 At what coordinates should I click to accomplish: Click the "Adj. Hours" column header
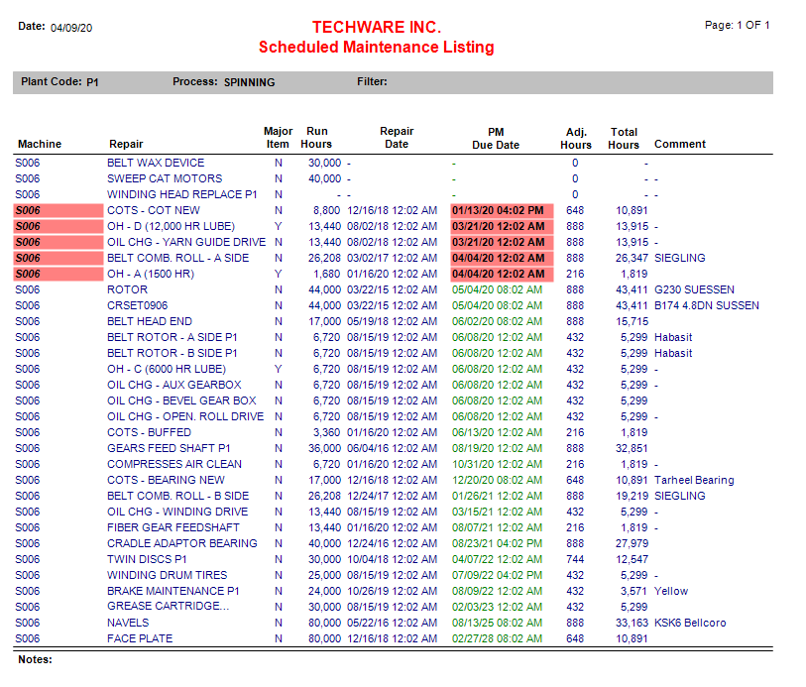point(576,137)
